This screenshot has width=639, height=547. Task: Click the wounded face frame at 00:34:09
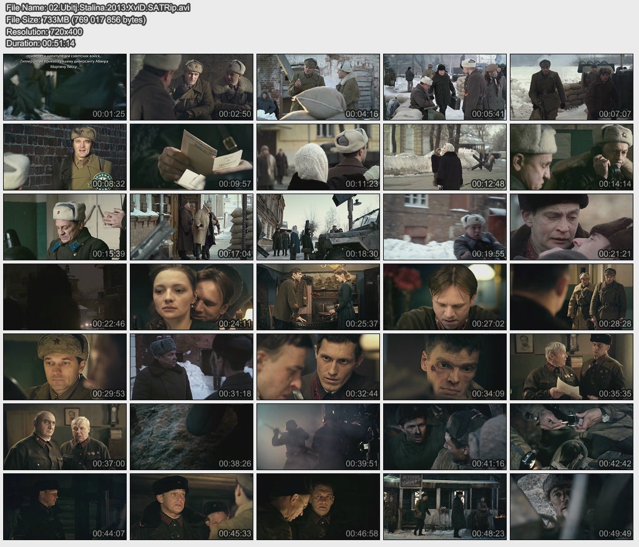click(x=444, y=367)
